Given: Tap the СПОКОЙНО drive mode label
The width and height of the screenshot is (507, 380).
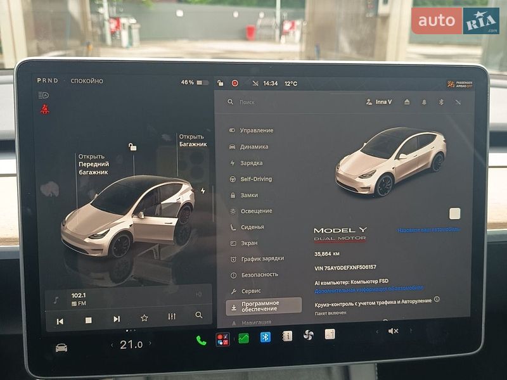Looking at the screenshot, I should coord(87,81).
